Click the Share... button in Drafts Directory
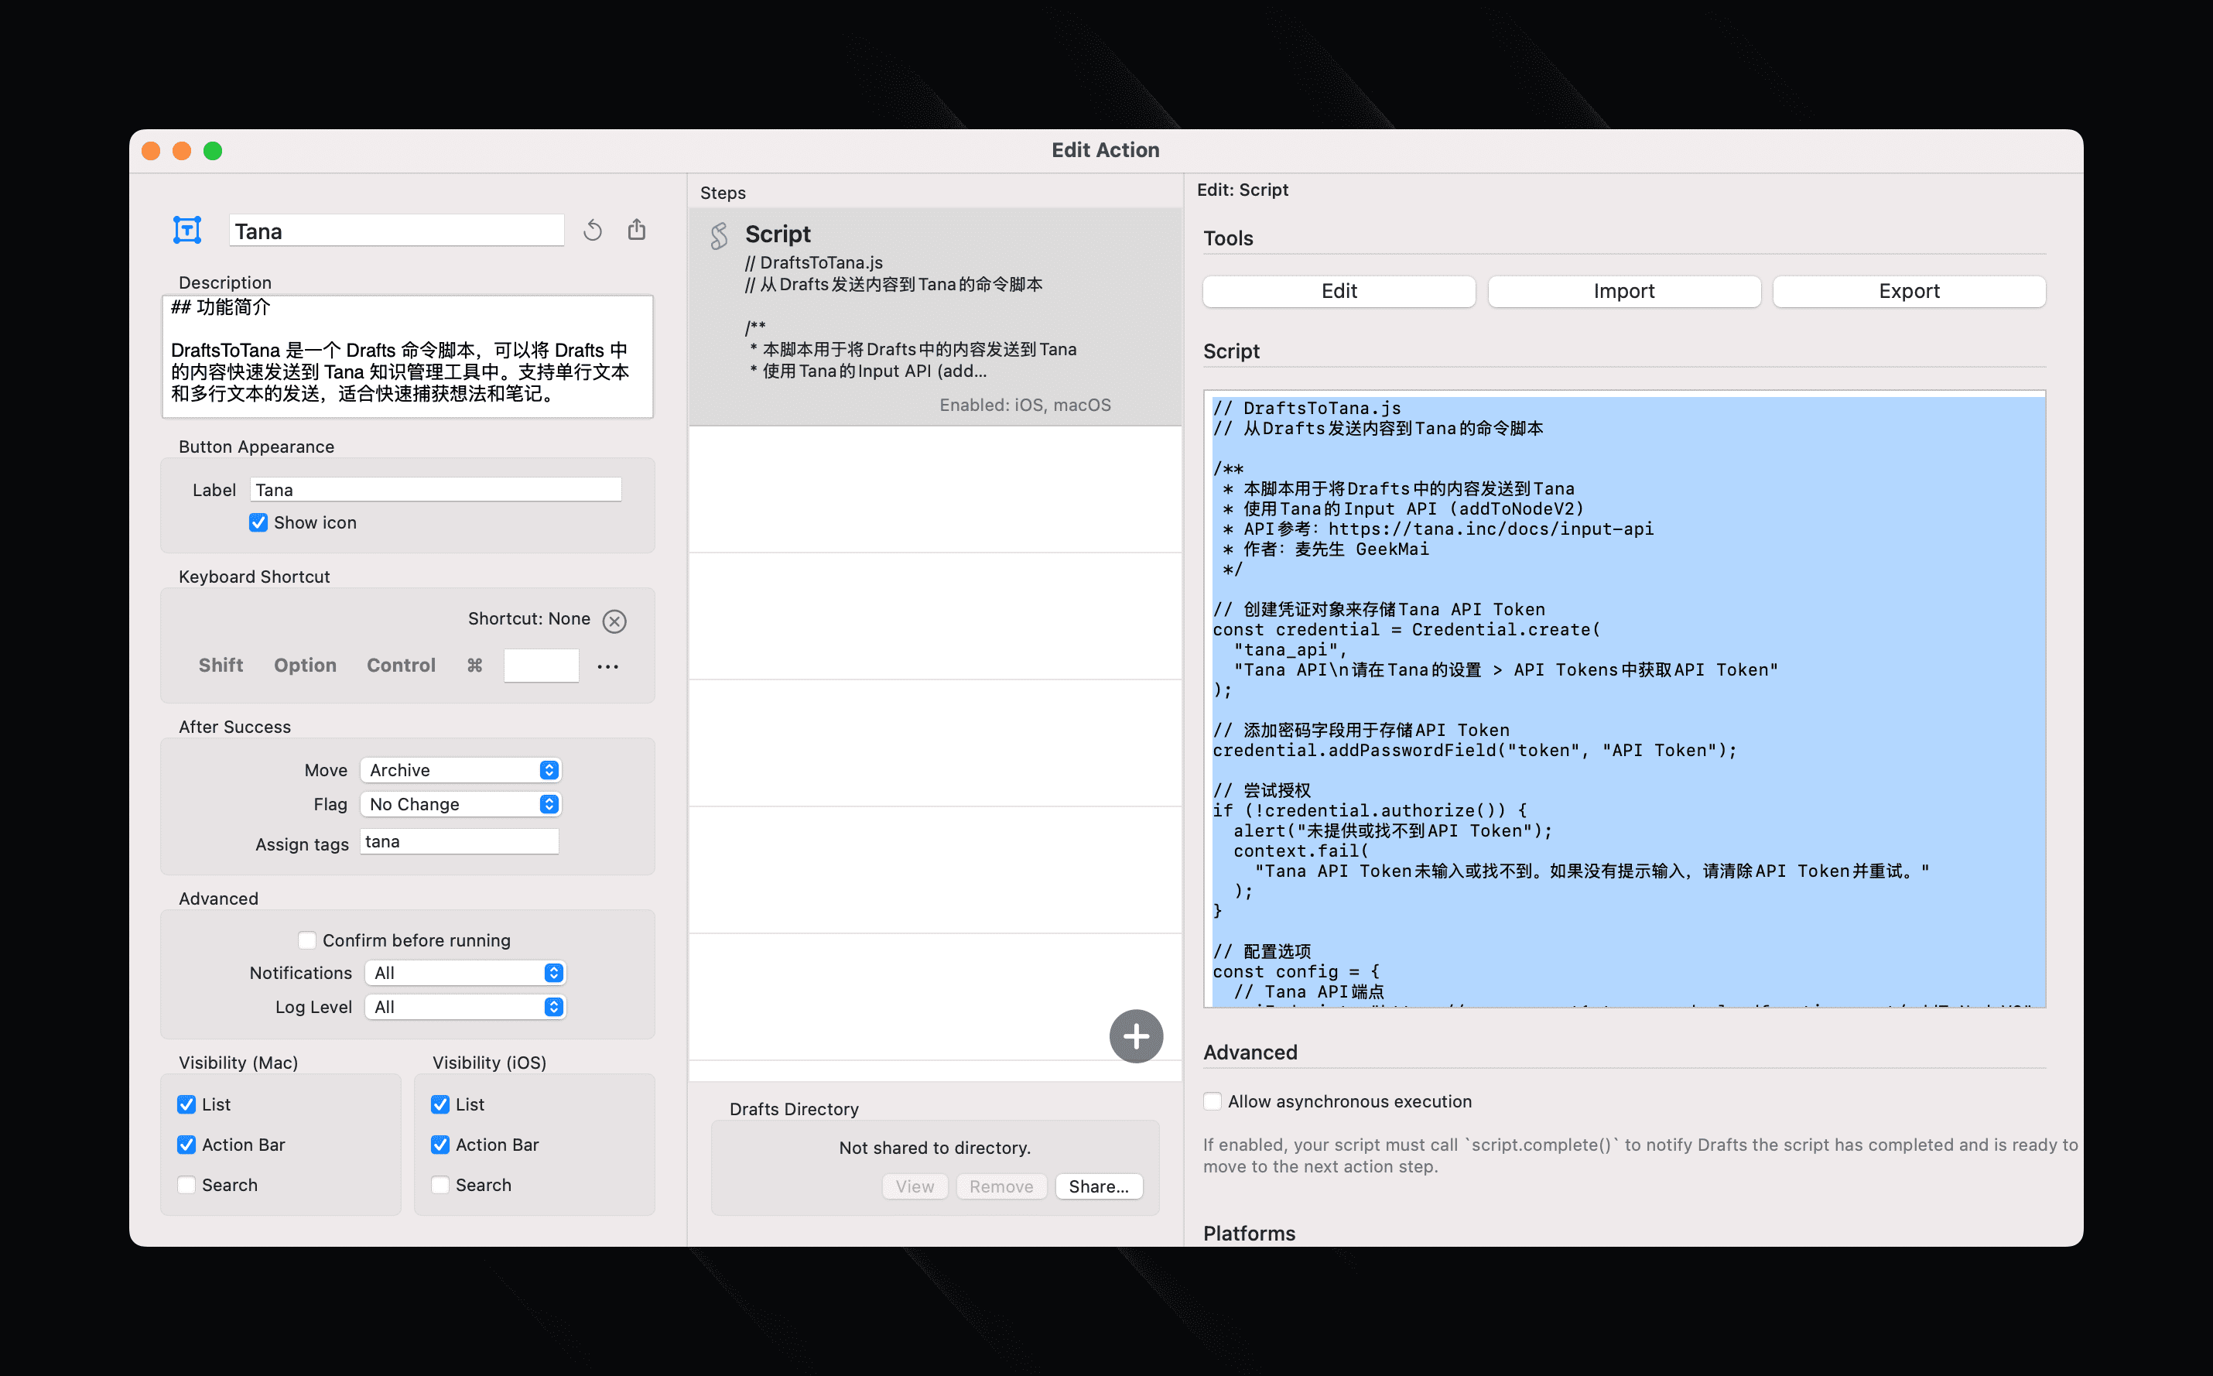 click(1100, 1186)
